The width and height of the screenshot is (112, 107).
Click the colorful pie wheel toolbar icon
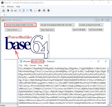(x=8, y=11)
